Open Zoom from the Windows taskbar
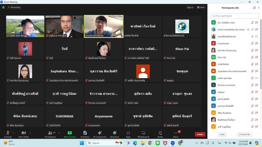Viewport: 262px width, 147px height. tap(172, 143)
